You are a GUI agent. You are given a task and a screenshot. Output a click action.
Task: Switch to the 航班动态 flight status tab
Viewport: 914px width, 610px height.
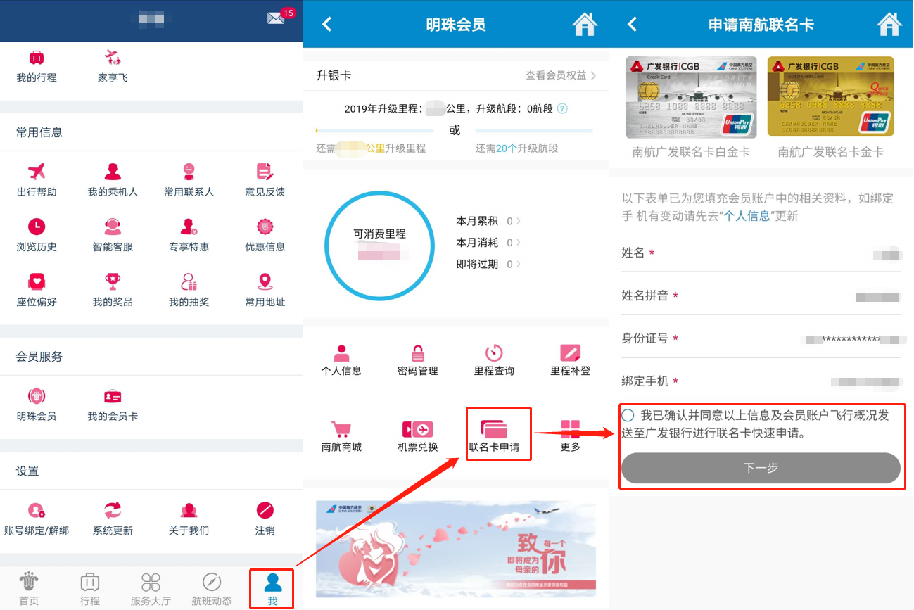tap(211, 588)
